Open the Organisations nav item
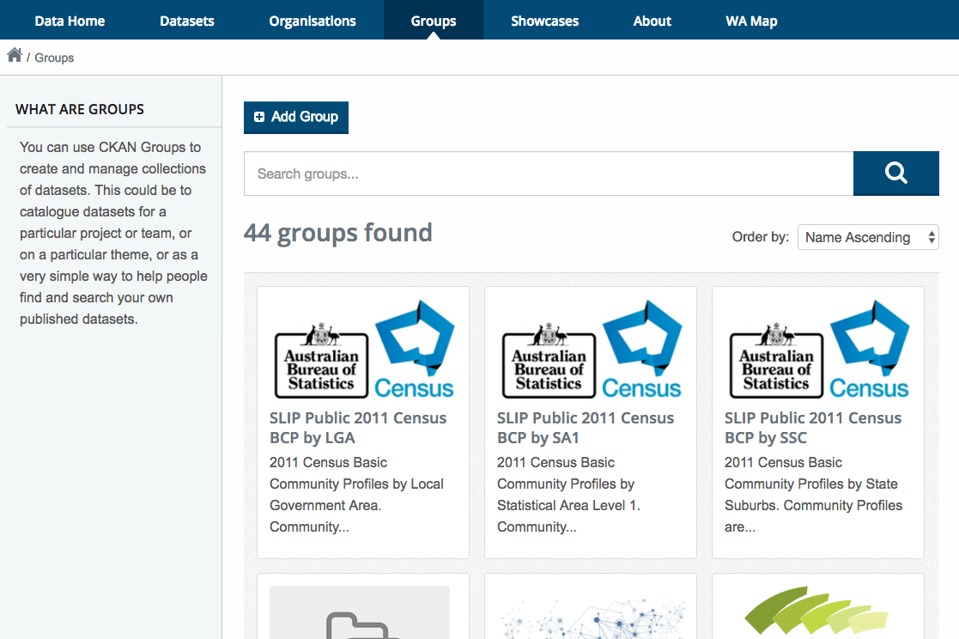Image resolution: width=959 pixels, height=639 pixels. (313, 21)
